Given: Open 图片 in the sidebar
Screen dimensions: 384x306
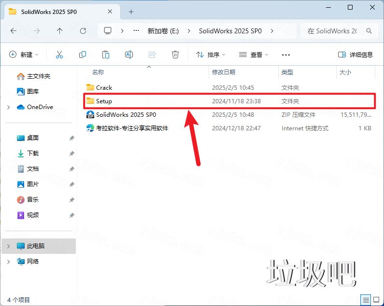Looking at the screenshot, I should tap(28, 184).
